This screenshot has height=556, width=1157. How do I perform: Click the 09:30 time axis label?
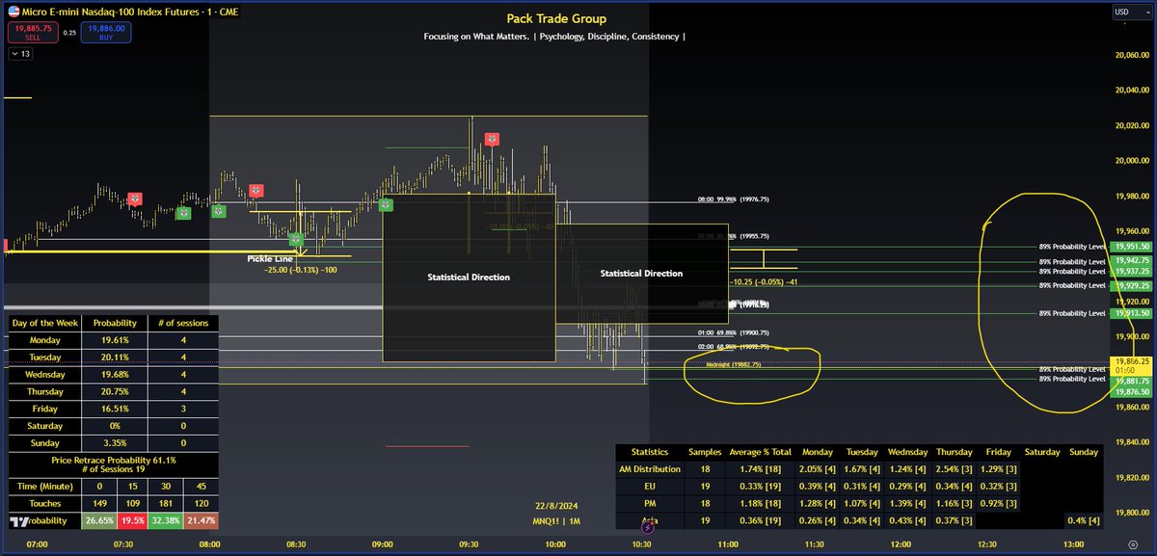point(469,546)
